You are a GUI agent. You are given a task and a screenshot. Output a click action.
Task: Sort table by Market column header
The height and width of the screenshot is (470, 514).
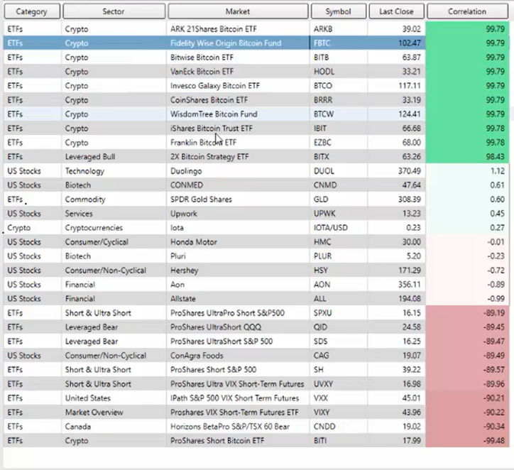[238, 11]
